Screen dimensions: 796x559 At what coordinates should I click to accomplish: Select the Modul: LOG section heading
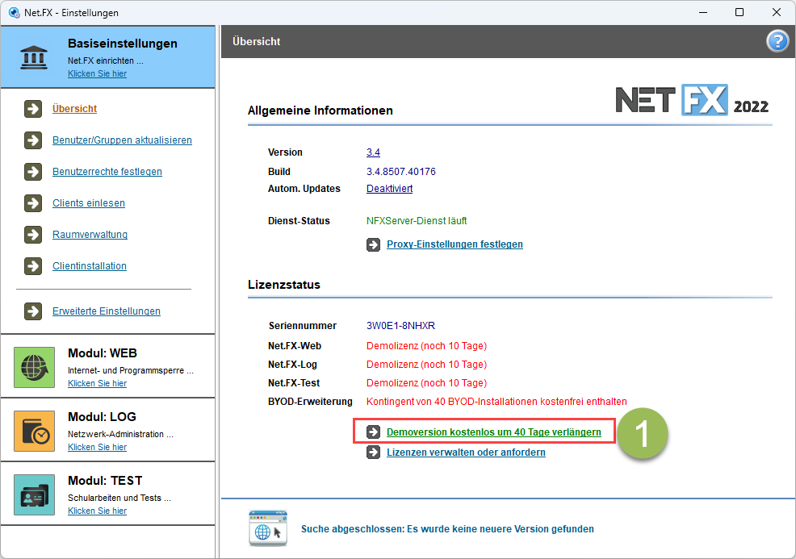pyautogui.click(x=102, y=417)
